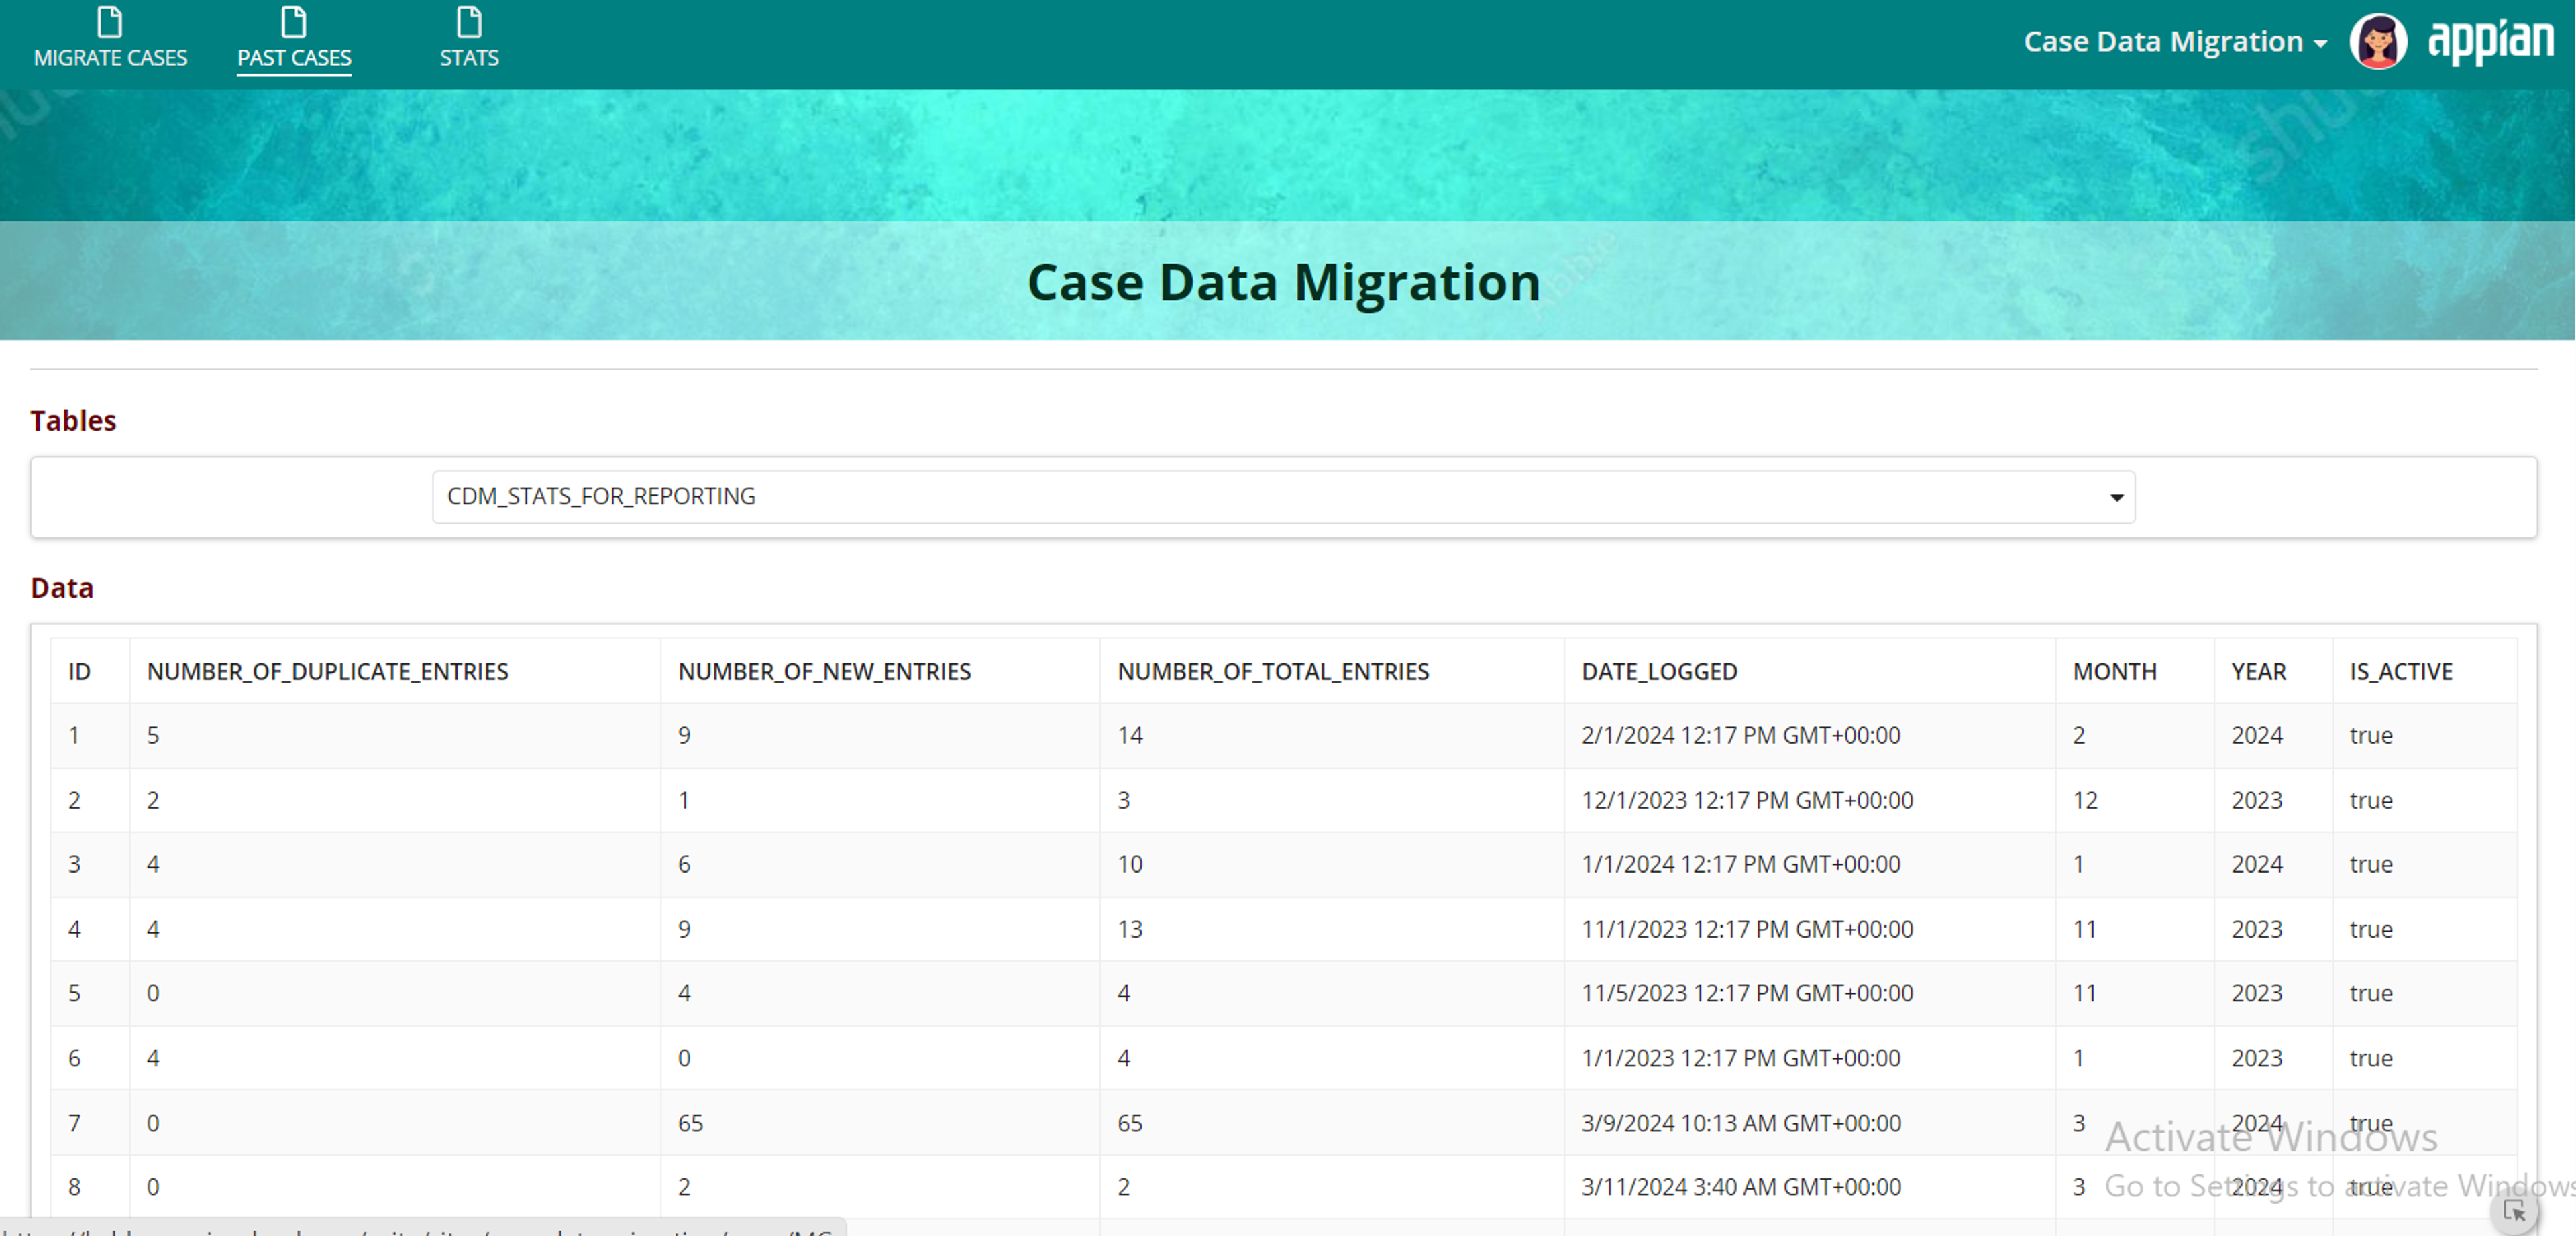Image resolution: width=2576 pixels, height=1236 pixels.
Task: Click new entries value 65
Action: pos(690,1124)
